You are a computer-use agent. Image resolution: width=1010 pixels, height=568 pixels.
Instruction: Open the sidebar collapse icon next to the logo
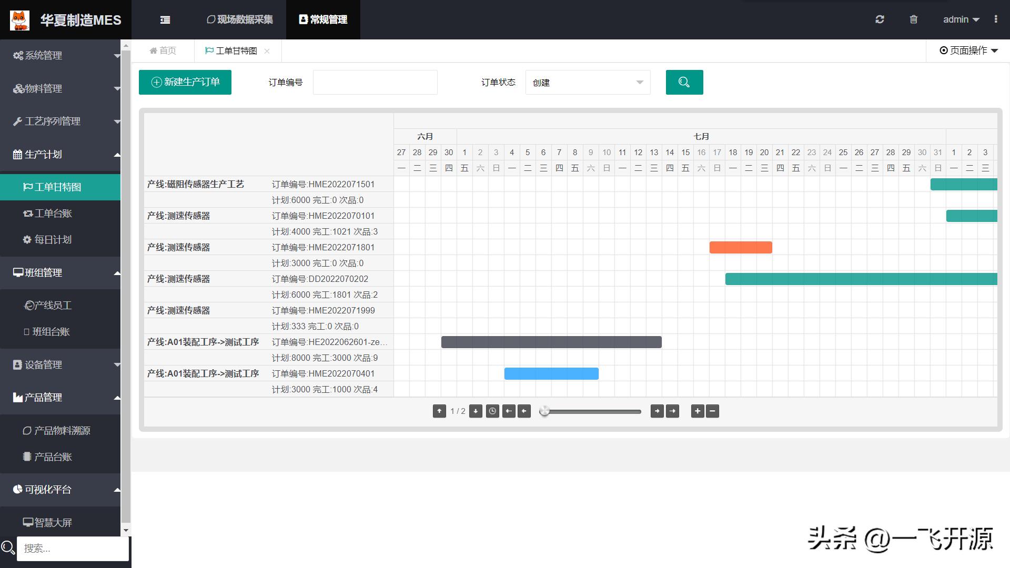coord(165,19)
